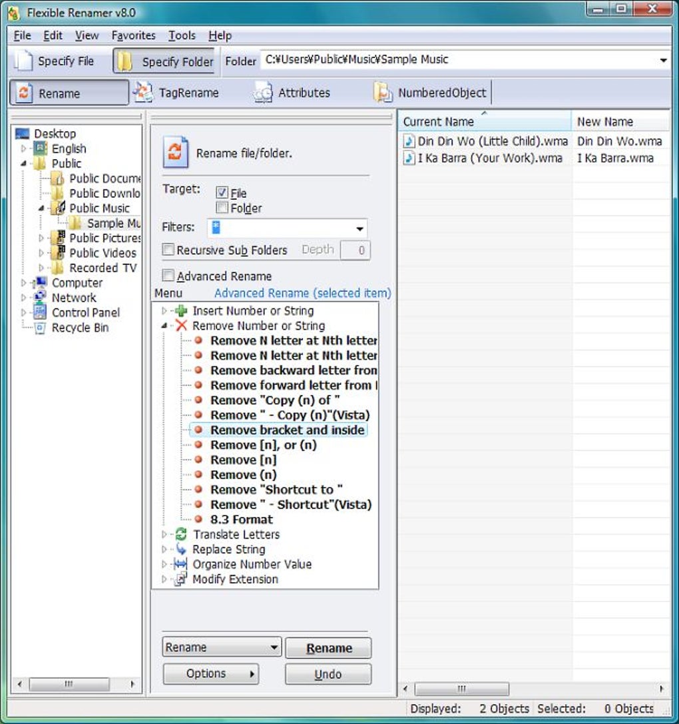
Task: Click the Specify File page icon
Action: (x=23, y=61)
